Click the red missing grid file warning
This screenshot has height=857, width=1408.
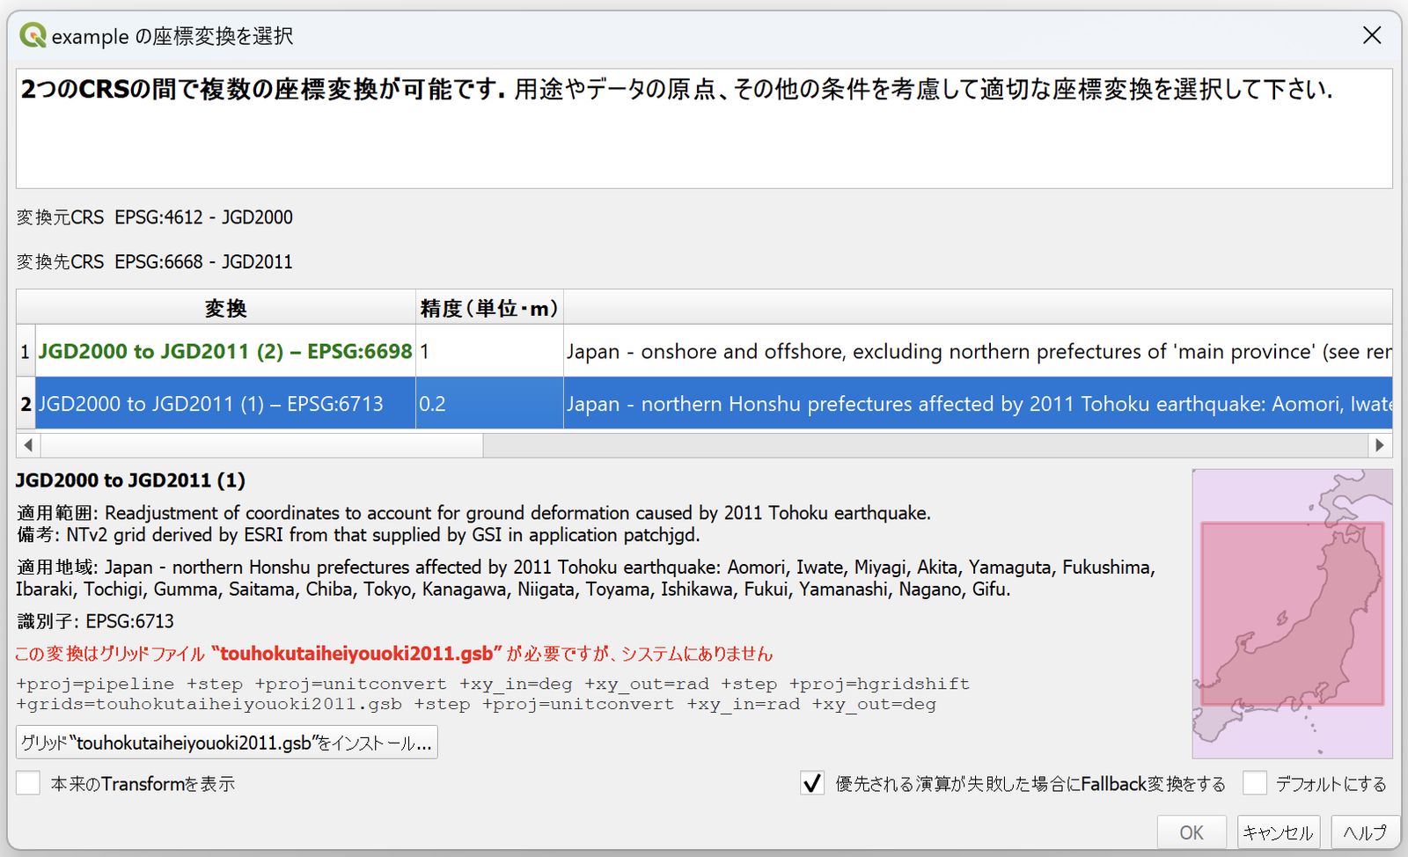pyautogui.click(x=393, y=654)
